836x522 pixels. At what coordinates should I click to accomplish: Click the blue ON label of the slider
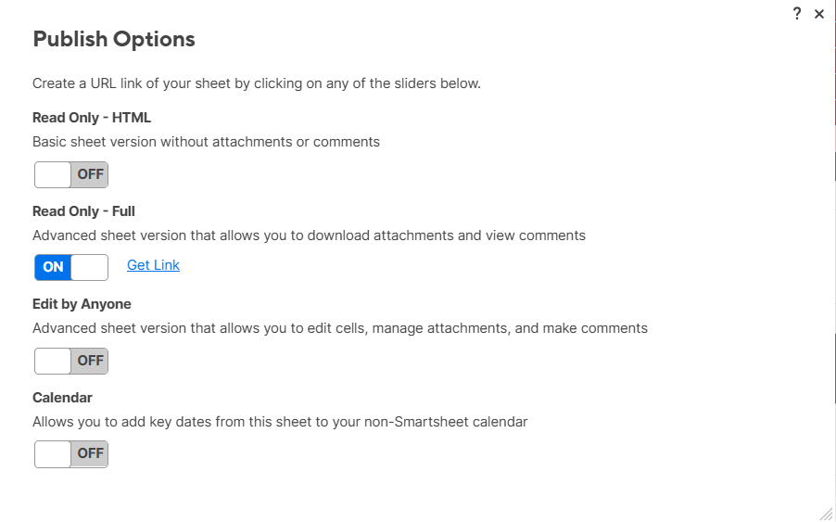tap(53, 267)
